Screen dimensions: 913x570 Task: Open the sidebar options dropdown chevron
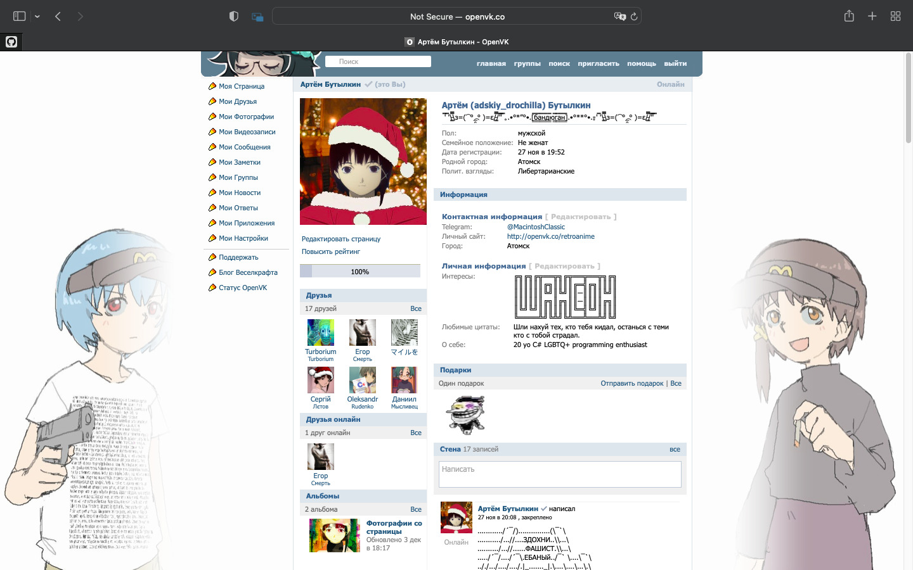37,17
